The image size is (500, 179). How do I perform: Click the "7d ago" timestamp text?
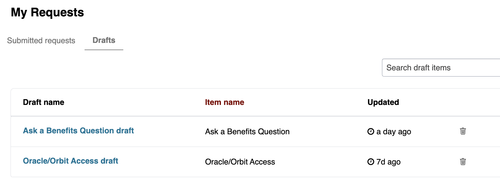(388, 162)
